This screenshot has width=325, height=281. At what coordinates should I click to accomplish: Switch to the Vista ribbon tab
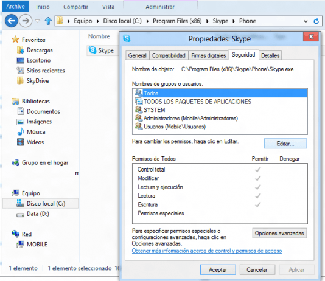(x=108, y=7)
